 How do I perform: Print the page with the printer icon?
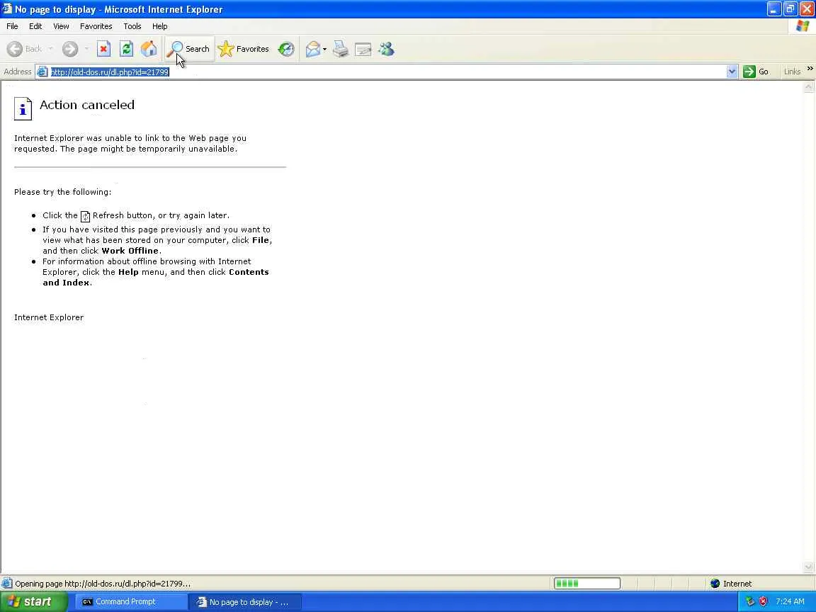point(340,49)
